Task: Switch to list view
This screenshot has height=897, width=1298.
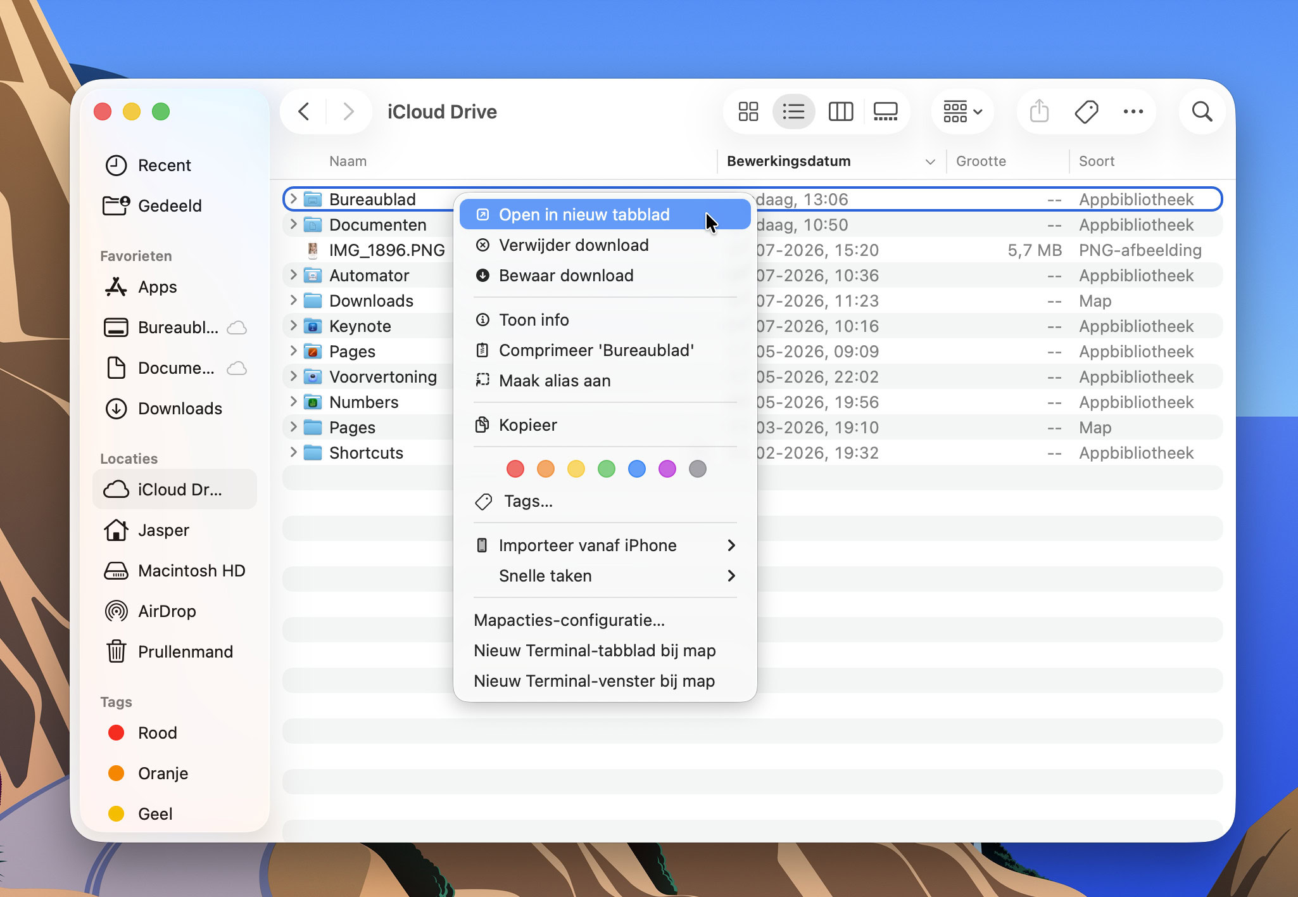Action: pos(793,111)
